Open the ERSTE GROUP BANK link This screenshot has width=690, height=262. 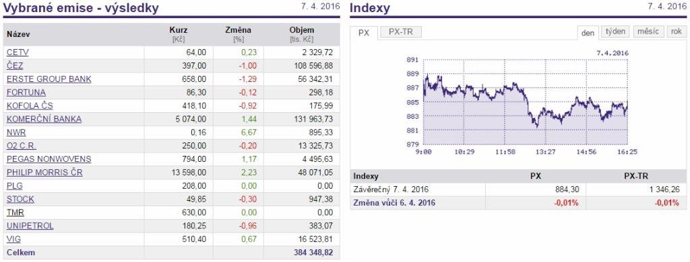click(49, 79)
